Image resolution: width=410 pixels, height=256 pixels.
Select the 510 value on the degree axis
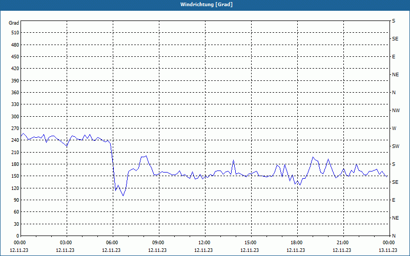point(15,33)
